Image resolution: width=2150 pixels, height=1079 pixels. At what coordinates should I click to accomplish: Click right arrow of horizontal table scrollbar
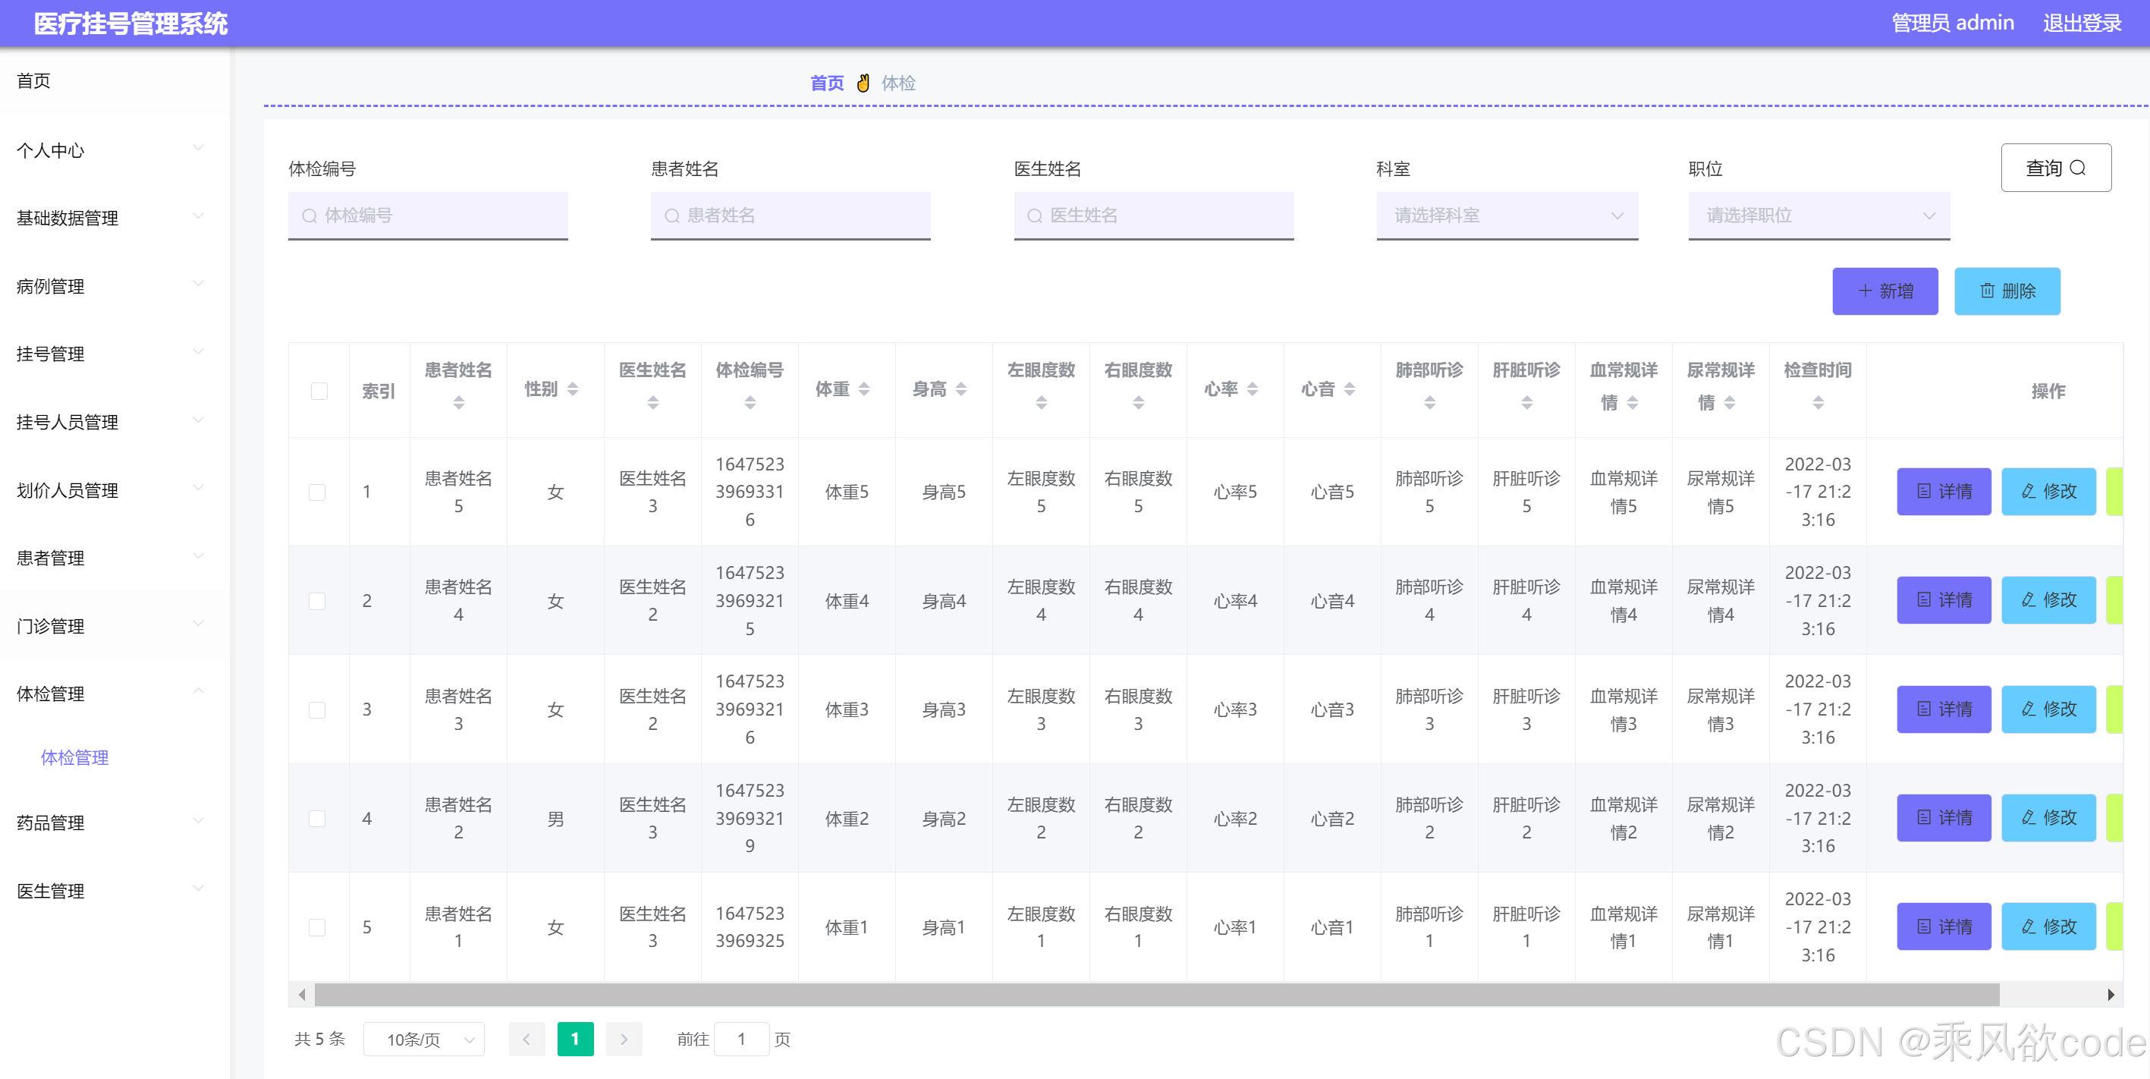[2110, 994]
